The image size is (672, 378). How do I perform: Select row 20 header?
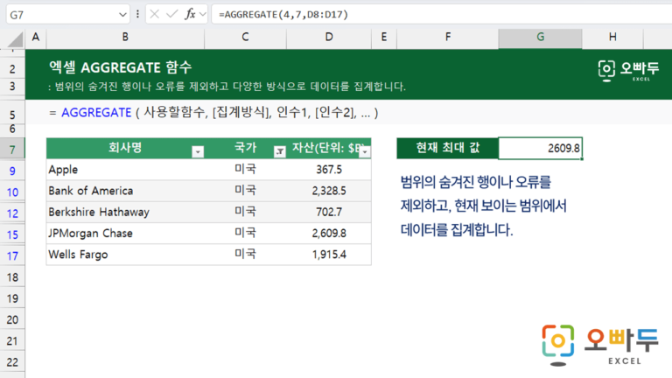click(x=12, y=319)
